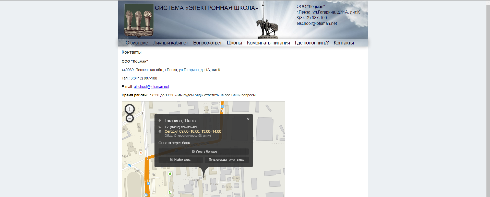The width and height of the screenshot is (490, 197).
Task: Click Узнать больше button in map balloon
Action: [204, 152]
